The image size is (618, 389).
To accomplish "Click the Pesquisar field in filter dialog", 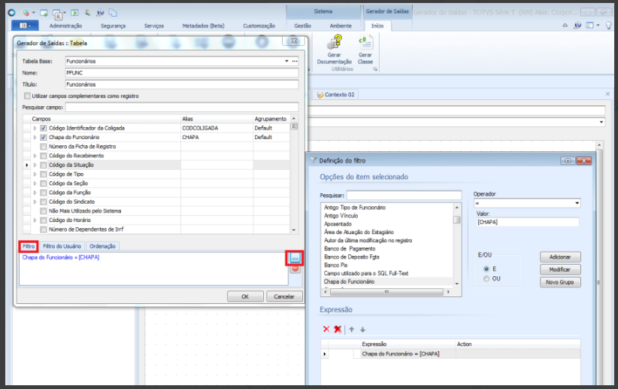I will [x=404, y=196].
